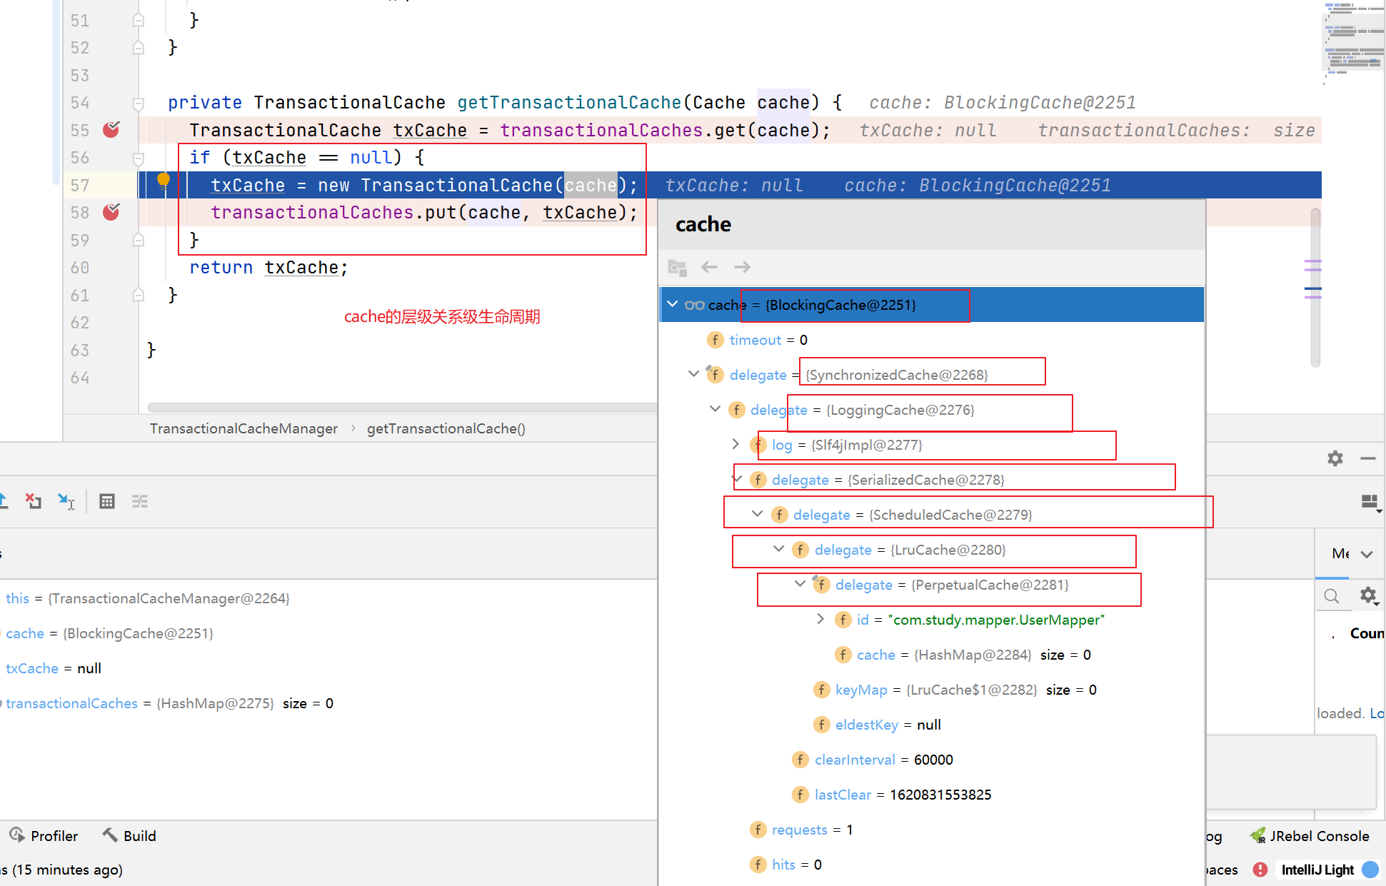
Task: Select the lastClear field row
Action: (932, 795)
